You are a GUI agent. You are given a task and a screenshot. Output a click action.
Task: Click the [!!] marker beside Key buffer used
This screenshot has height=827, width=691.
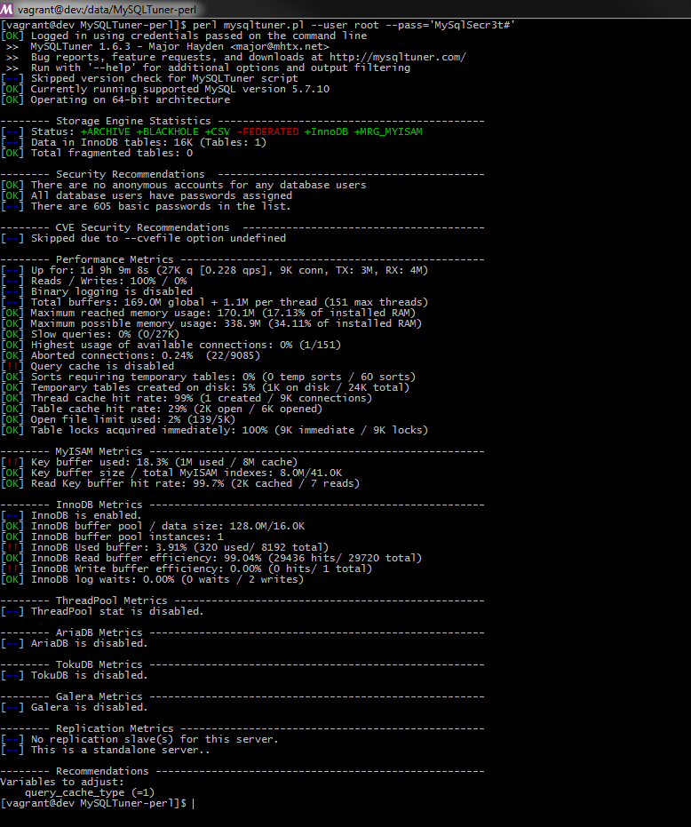click(12, 462)
